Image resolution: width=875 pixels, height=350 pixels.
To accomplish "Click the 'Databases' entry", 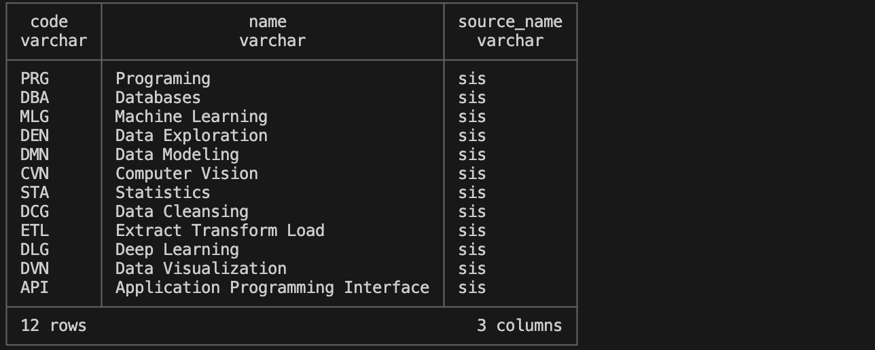I will pyautogui.click(x=158, y=98).
